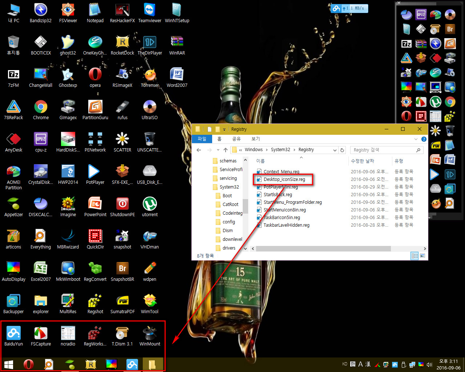This screenshot has height=372, width=465.
Task: Launch FSViewer from the desktop
Action: (68, 13)
